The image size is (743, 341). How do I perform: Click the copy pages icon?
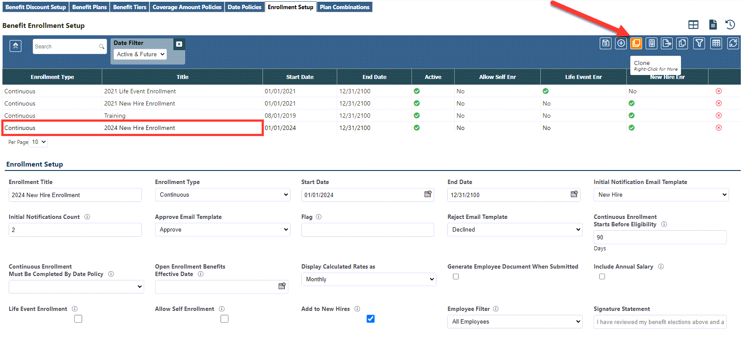682,43
